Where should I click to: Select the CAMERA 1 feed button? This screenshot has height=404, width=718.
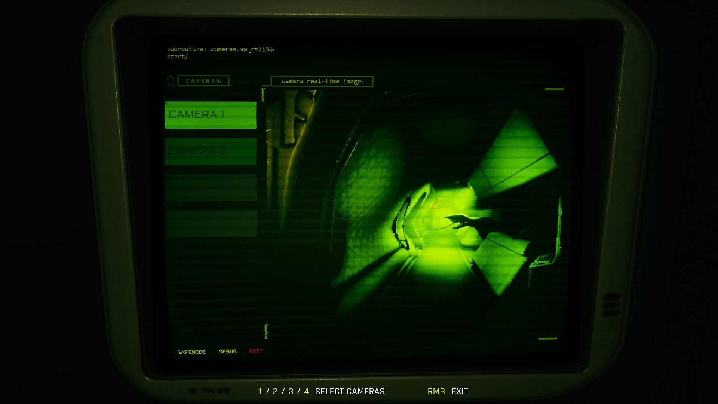[211, 115]
